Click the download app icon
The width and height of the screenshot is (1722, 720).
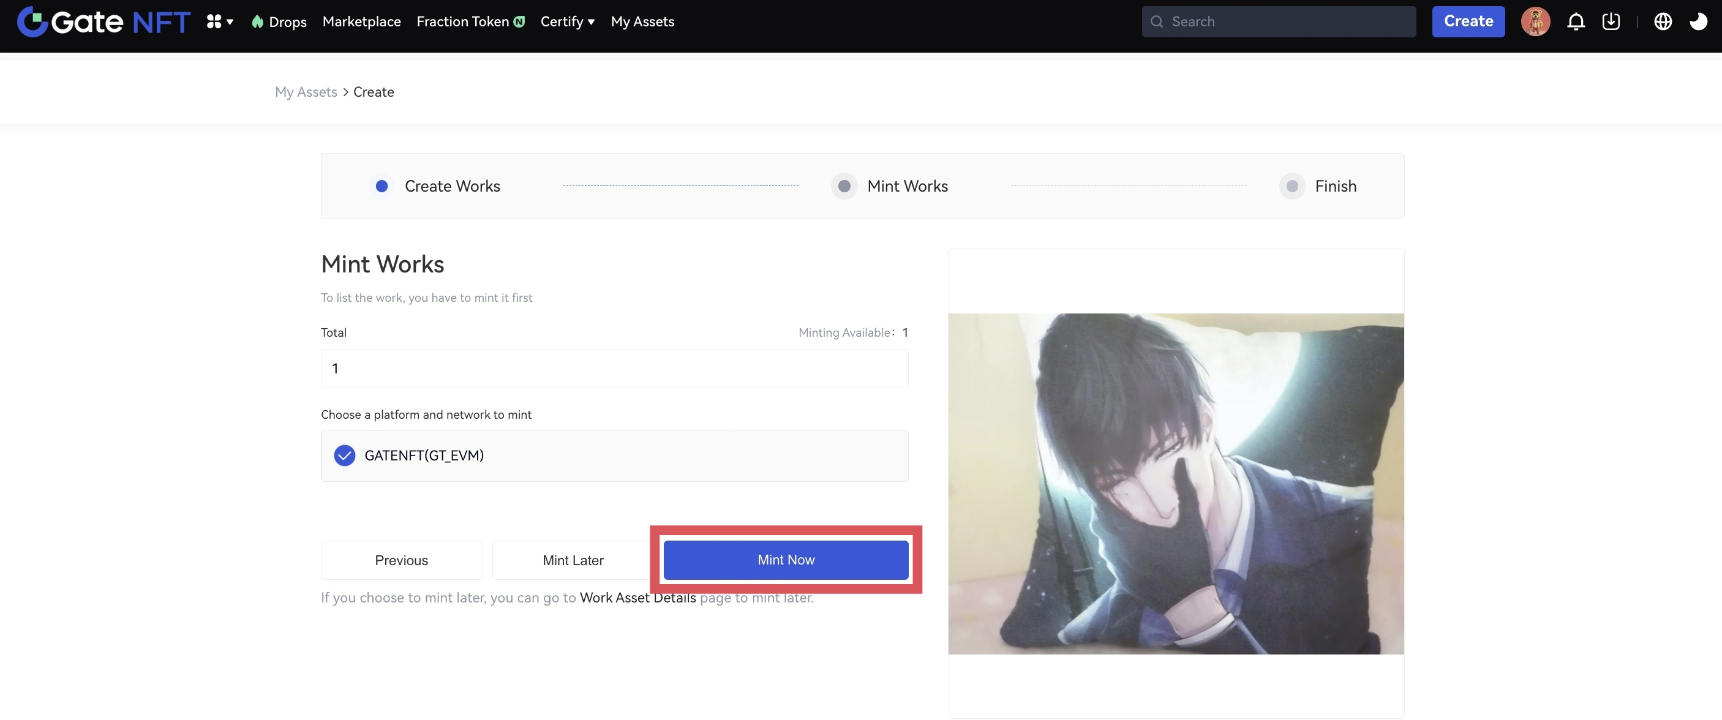click(1611, 21)
